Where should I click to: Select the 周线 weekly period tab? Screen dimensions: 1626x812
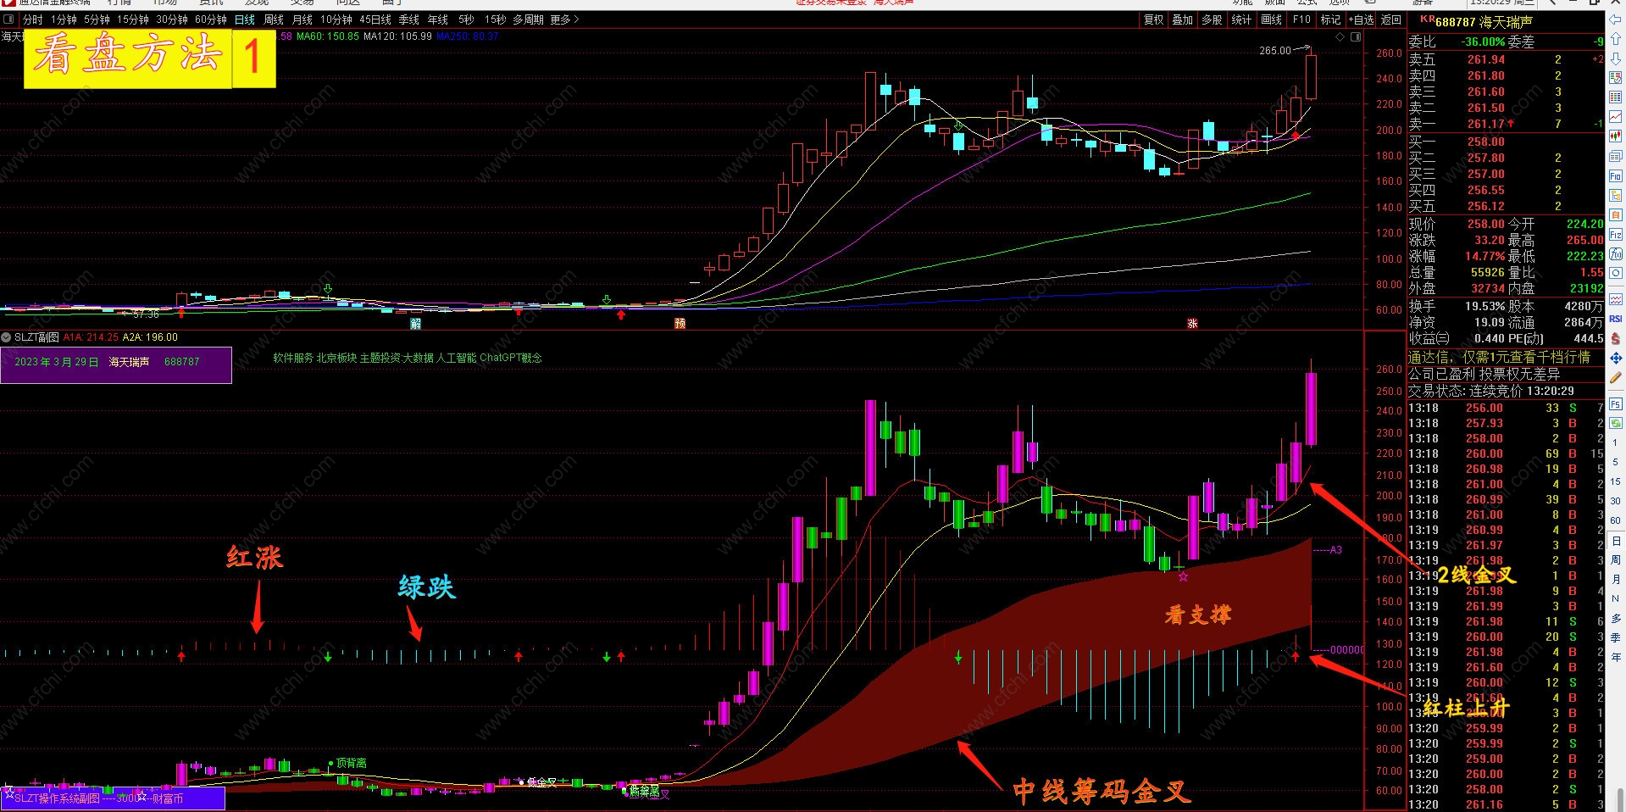tap(274, 19)
